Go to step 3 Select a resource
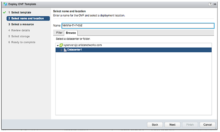Viewport: 220px width, 132px height. pyautogui.click(x=21, y=24)
